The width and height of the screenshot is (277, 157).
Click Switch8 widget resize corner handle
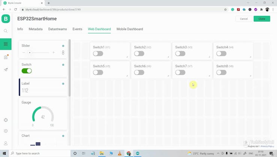click(250, 76)
